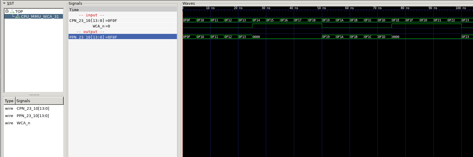Viewport: 473px width, 157px height.
Task: Click 0F19 segment in PPN output waveform
Action: point(329,37)
